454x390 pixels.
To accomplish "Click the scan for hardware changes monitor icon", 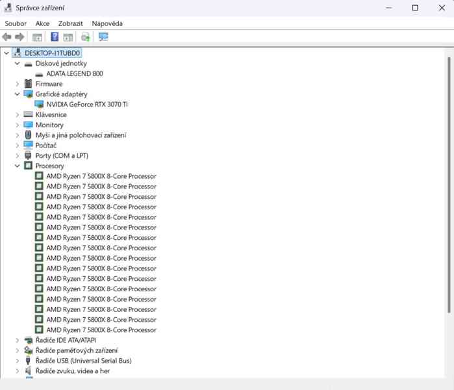I will 103,37.
